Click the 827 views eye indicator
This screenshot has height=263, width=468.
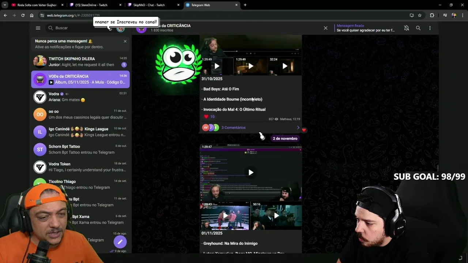pyautogui.click(x=273, y=119)
